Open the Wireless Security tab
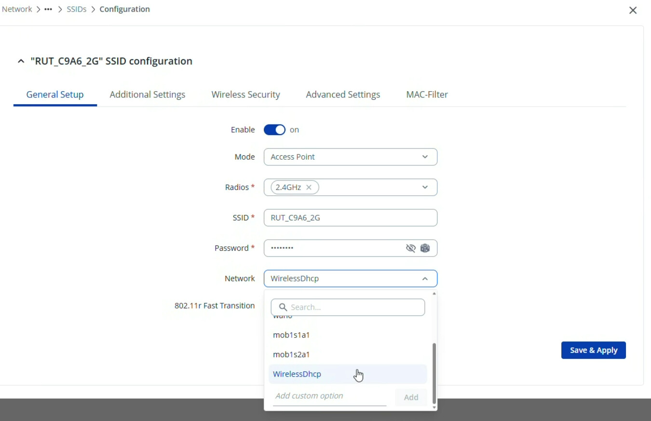Screen dimensions: 651x421 (x=245, y=95)
